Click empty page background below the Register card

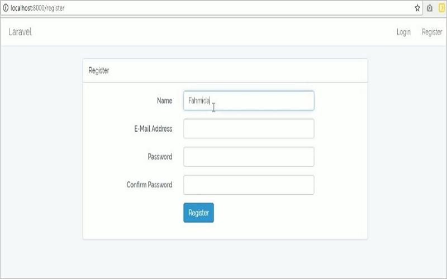coord(225,259)
